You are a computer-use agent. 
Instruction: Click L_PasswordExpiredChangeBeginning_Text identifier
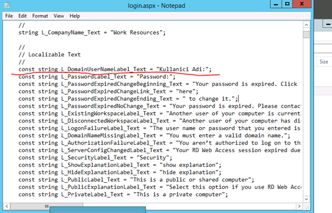click(x=122, y=84)
